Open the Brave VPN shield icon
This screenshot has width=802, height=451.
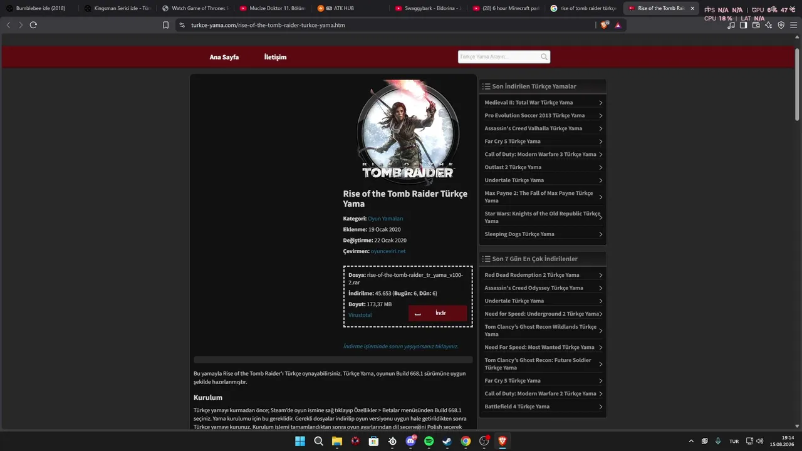(781, 25)
